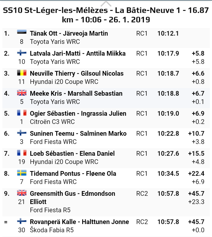Click the +45.7 gap for Rovanperä

pyautogui.click(x=196, y=222)
